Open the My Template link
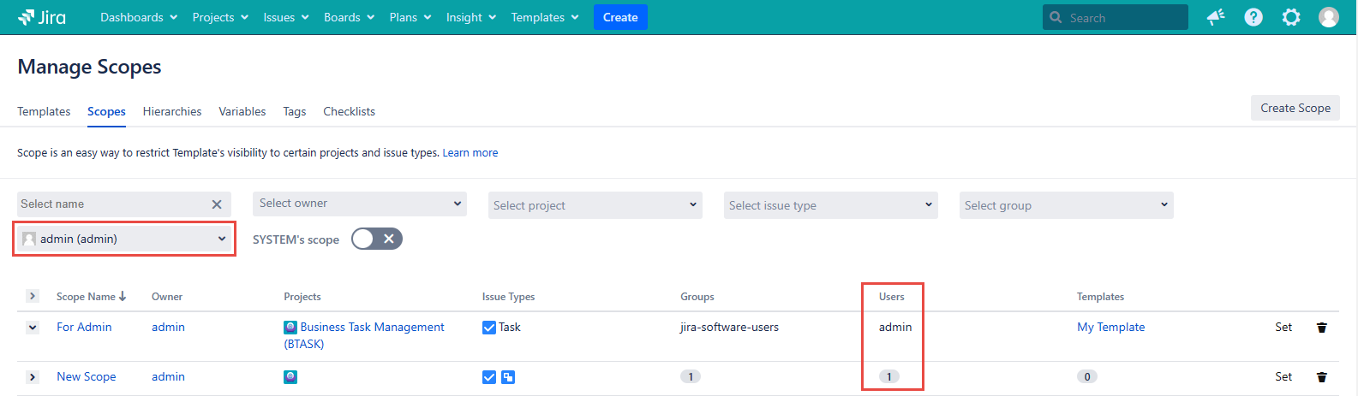 1110,327
